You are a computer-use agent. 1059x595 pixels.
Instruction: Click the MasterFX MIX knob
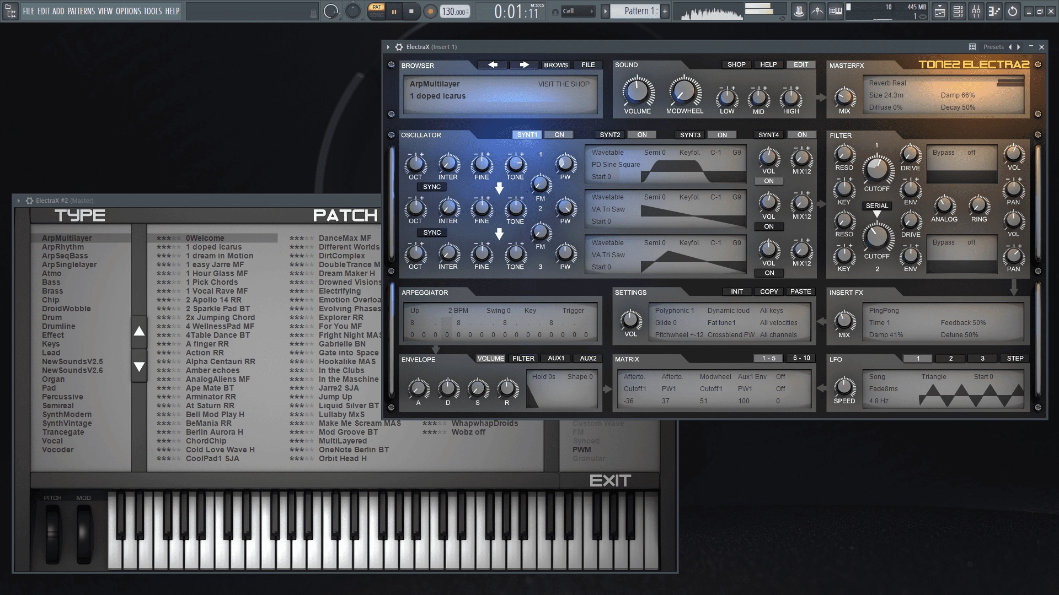844,98
